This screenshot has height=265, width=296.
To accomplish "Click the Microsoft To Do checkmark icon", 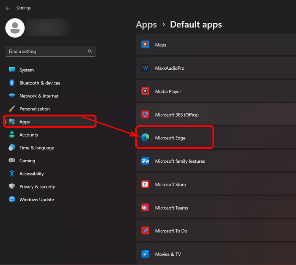I will 145,231.
